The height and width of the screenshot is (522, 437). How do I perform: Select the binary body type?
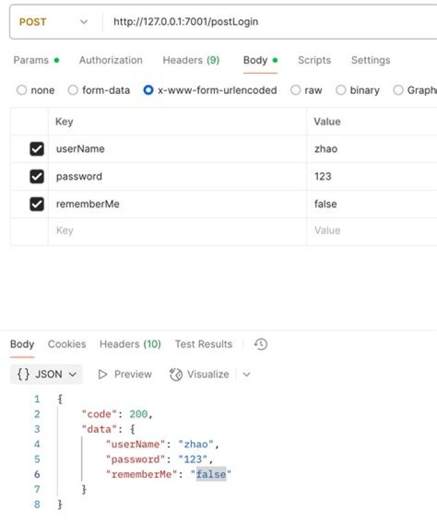tap(340, 90)
